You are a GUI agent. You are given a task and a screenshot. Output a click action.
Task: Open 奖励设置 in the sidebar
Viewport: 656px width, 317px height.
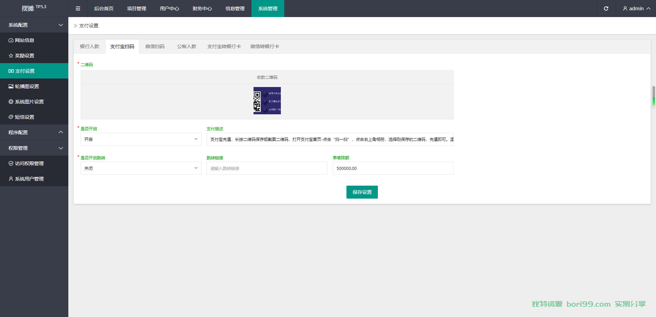point(34,56)
